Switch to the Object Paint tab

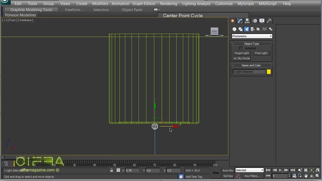click(x=132, y=10)
